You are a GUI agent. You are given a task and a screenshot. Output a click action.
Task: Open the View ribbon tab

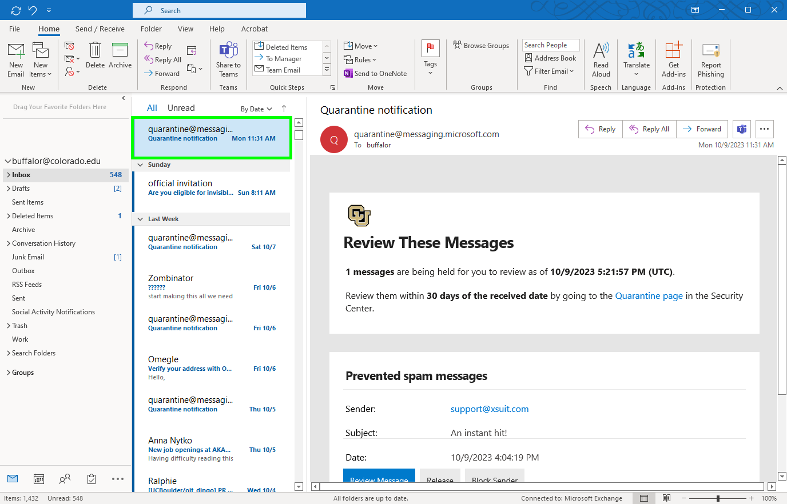click(x=185, y=29)
